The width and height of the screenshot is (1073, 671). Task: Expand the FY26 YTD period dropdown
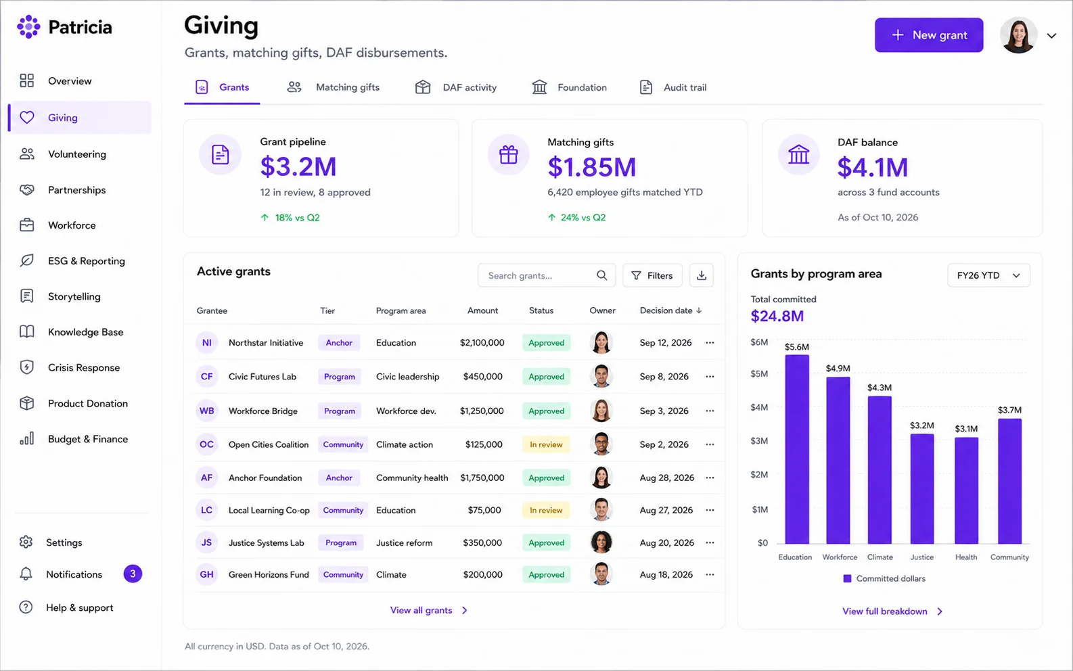988,275
